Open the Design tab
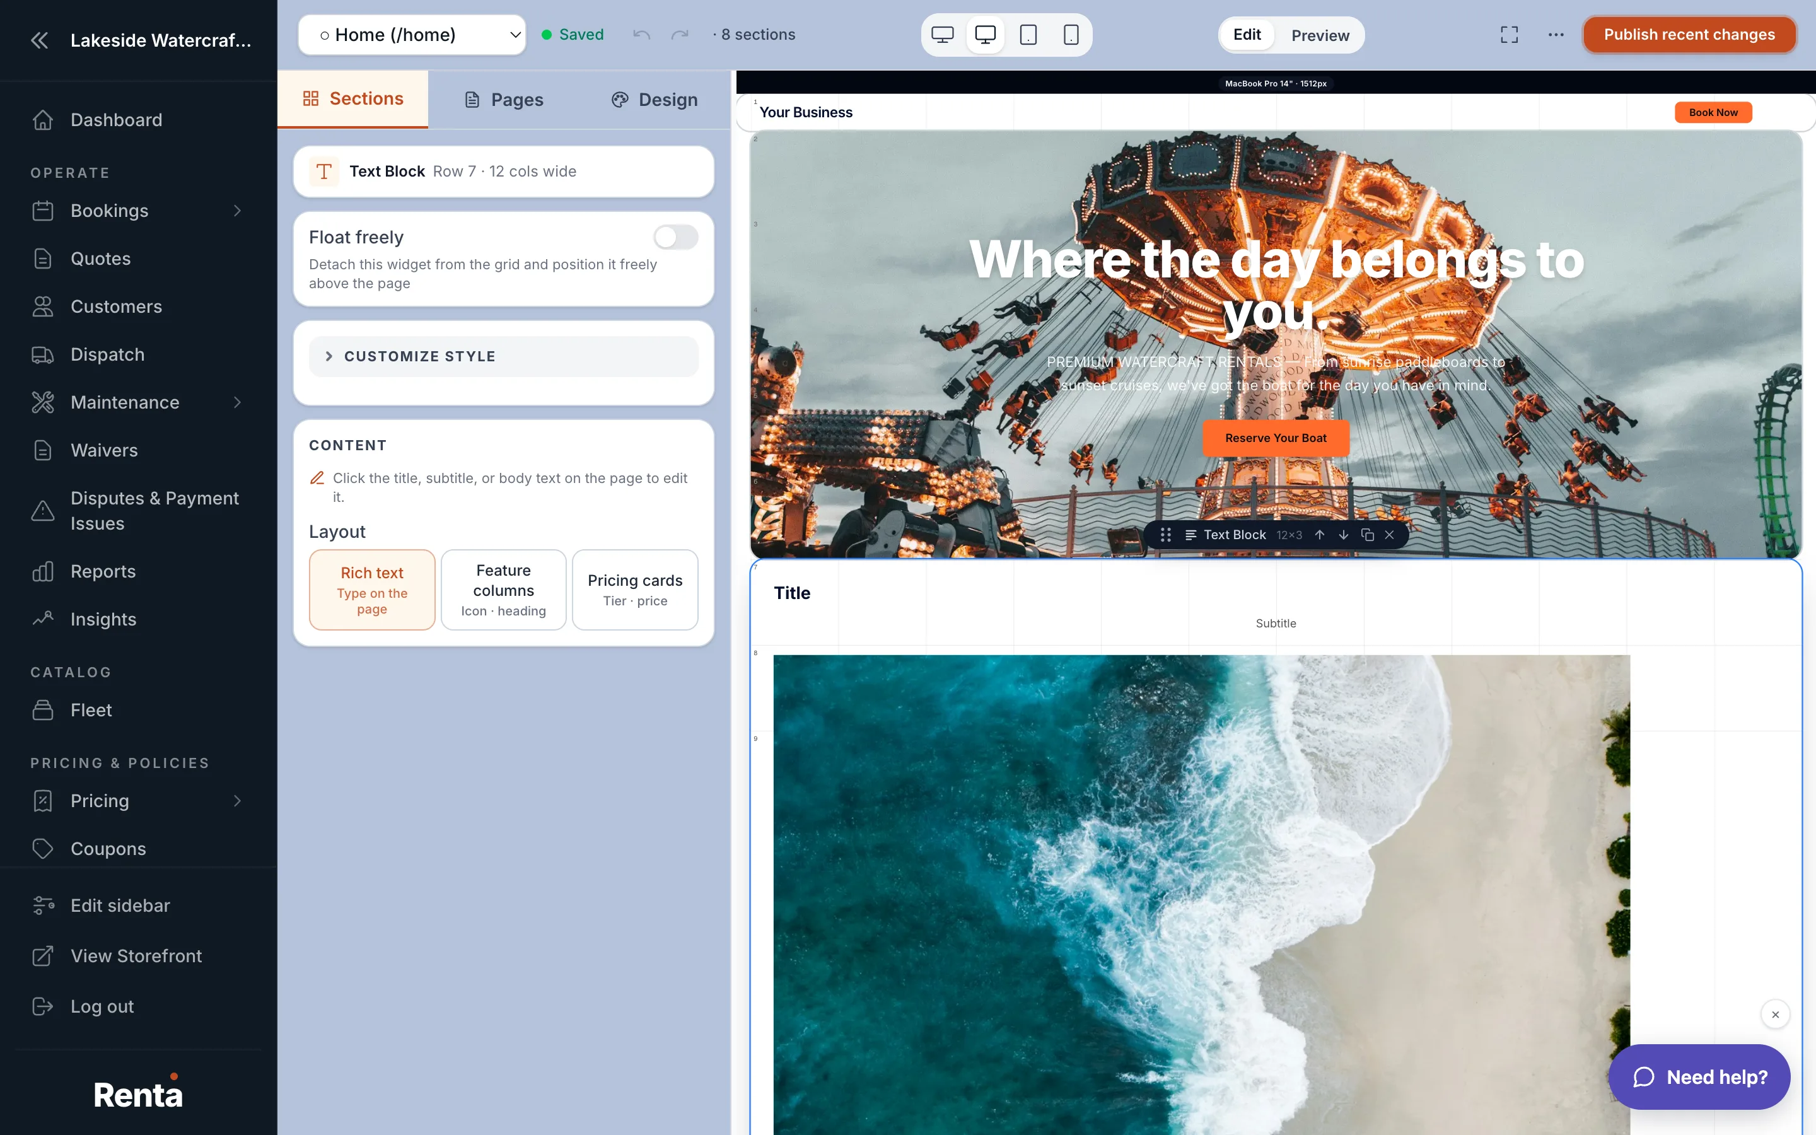Viewport: 1816px width, 1135px height. [x=655, y=100]
